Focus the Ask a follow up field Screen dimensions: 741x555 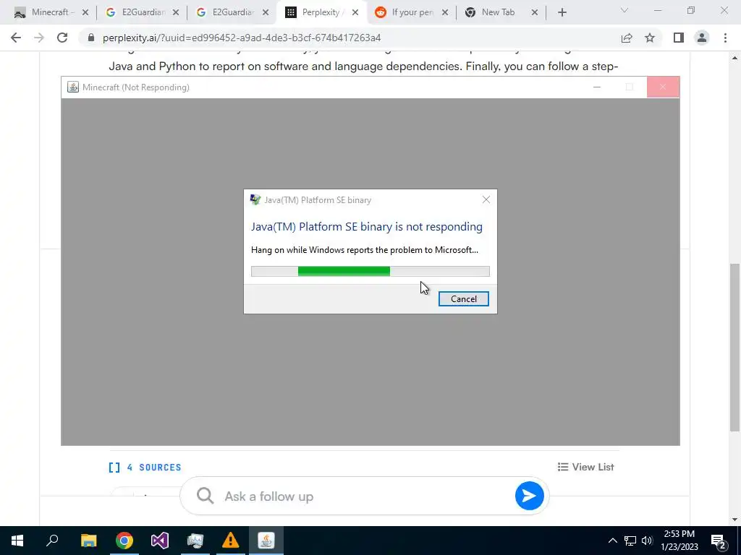click(364, 496)
